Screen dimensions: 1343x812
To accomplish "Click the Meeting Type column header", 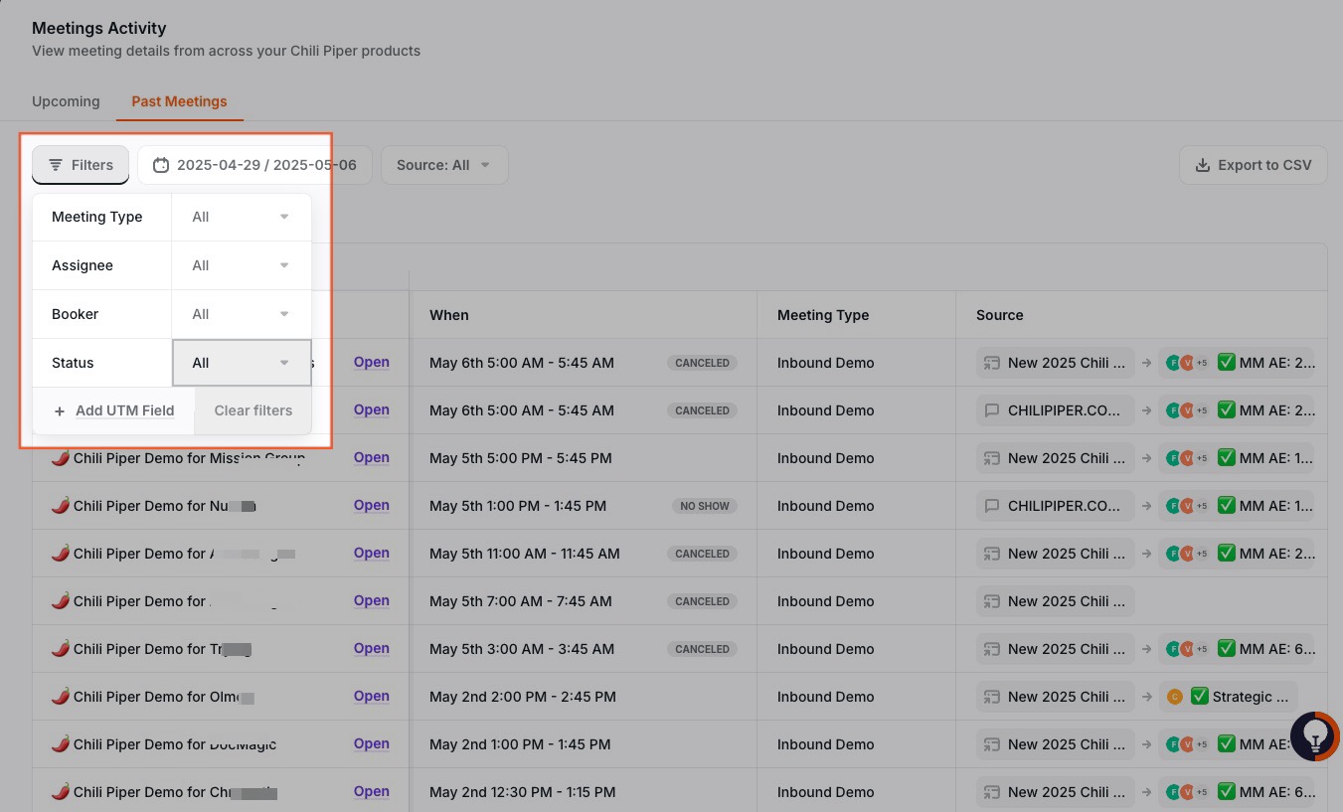I will point(823,315).
